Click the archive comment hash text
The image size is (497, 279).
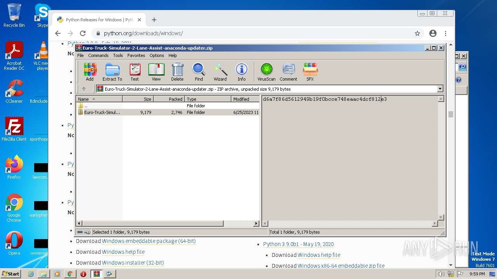[x=325, y=99]
